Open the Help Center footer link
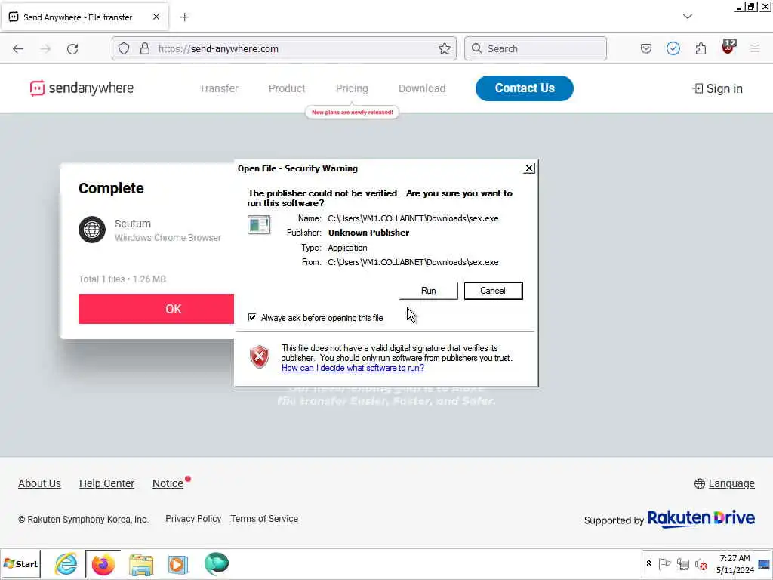The width and height of the screenshot is (773, 580). click(x=106, y=483)
